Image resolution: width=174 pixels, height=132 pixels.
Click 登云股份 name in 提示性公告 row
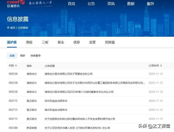tap(32, 119)
